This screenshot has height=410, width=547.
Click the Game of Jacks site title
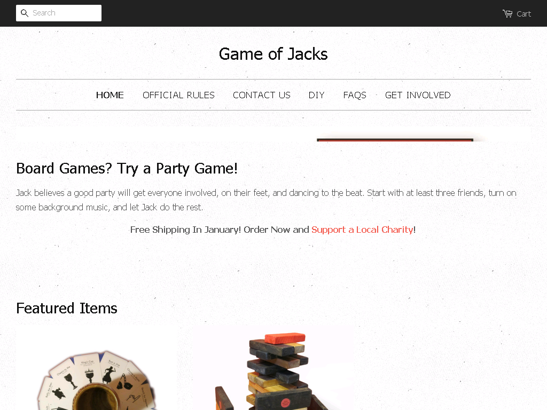(x=273, y=54)
